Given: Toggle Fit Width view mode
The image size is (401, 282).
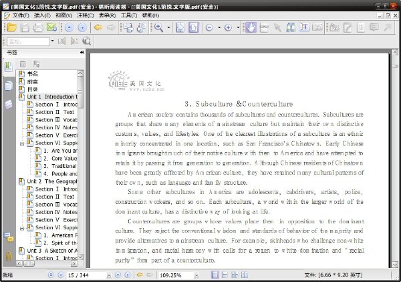Looking at the screenshot, I should [x=194, y=27].
